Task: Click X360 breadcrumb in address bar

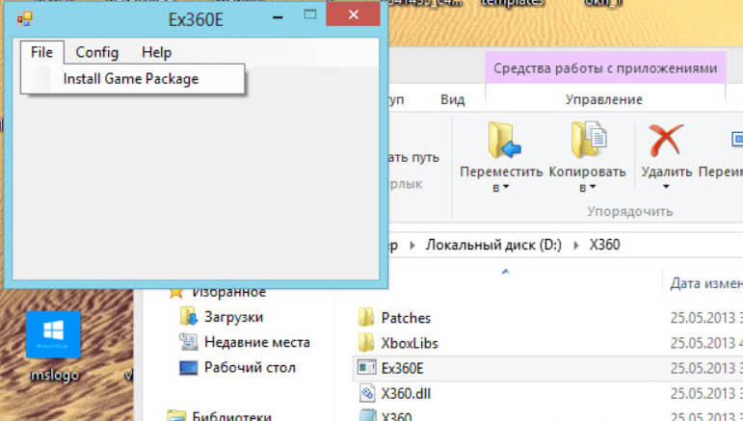Action: (x=604, y=245)
